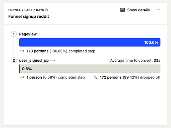
Task: Select the Pageview step label
Action: coord(28,34)
